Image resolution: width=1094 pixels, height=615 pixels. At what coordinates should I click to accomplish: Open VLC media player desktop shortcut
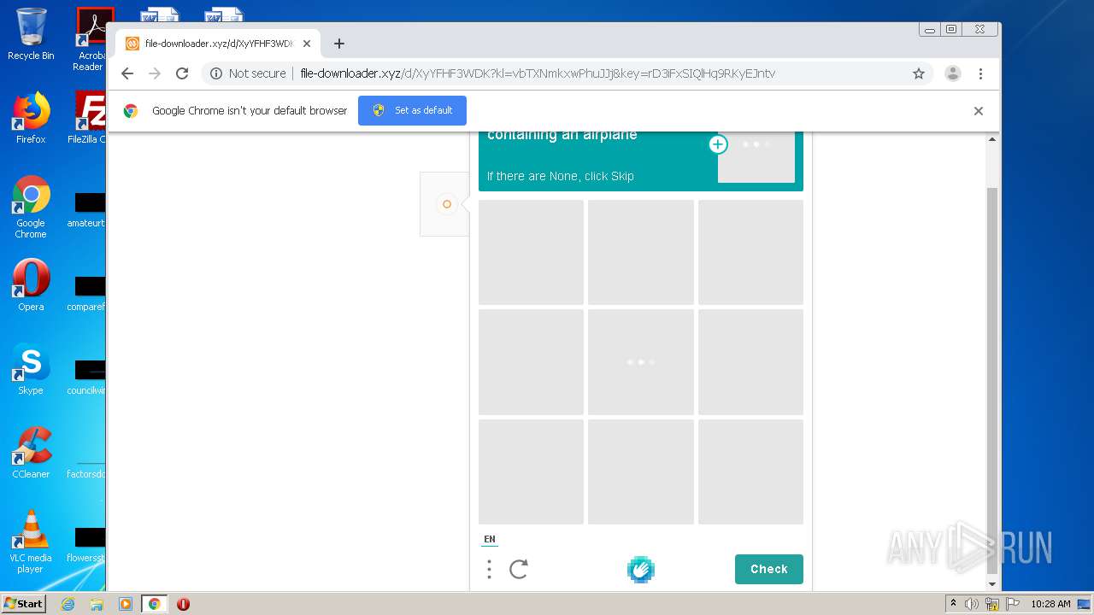[31, 542]
